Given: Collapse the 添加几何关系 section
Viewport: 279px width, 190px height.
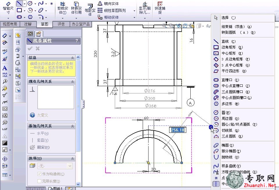Looking at the screenshot, I should coord(72,126).
